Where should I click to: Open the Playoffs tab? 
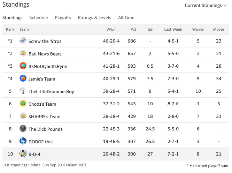click(x=63, y=17)
